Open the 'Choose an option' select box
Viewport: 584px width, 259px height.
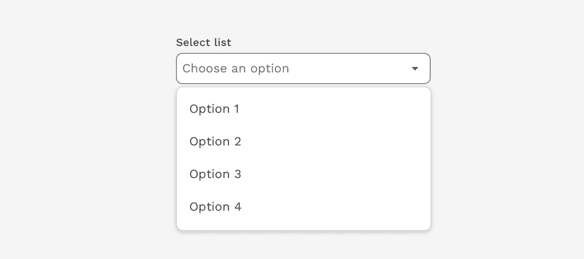(x=303, y=69)
